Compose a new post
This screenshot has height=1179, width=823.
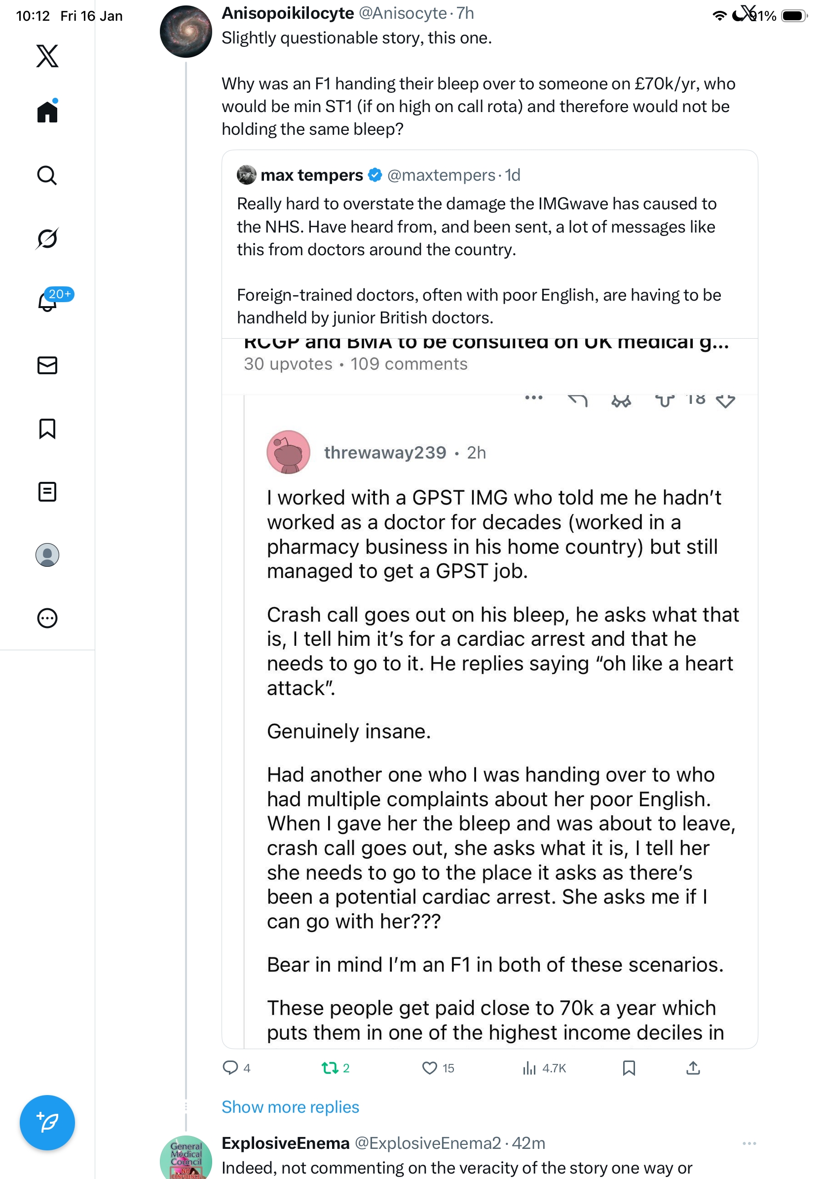coord(47,1122)
